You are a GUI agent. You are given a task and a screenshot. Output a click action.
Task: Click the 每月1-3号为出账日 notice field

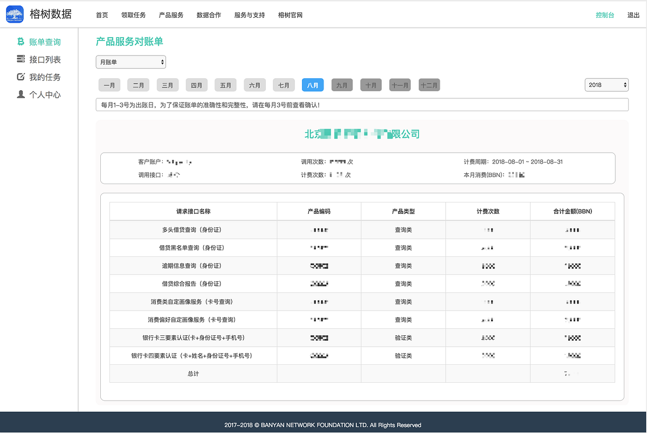pyautogui.click(x=362, y=105)
